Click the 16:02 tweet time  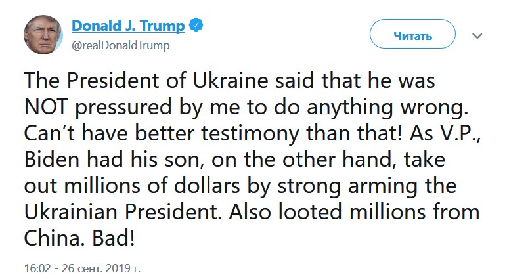click(35, 268)
